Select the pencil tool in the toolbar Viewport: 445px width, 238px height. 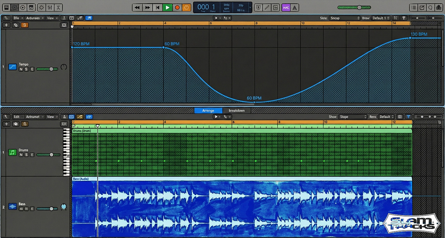pos(267,7)
